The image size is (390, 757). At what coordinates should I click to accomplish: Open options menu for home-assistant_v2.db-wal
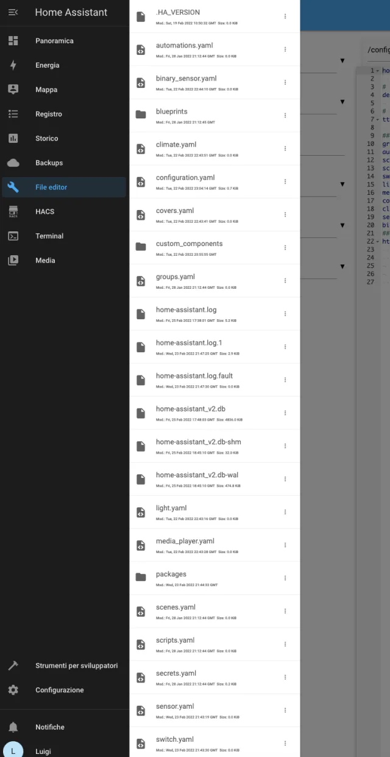tap(285, 478)
